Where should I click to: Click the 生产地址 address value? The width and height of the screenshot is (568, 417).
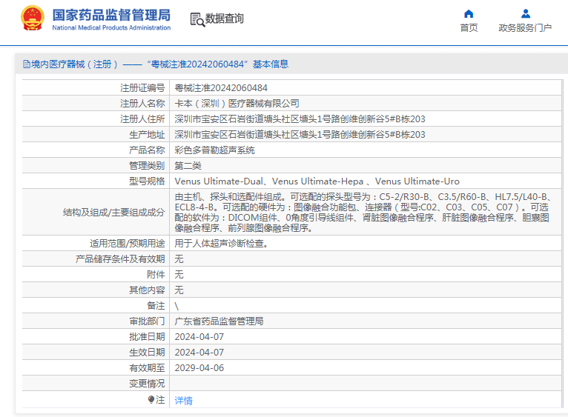tap(300, 135)
